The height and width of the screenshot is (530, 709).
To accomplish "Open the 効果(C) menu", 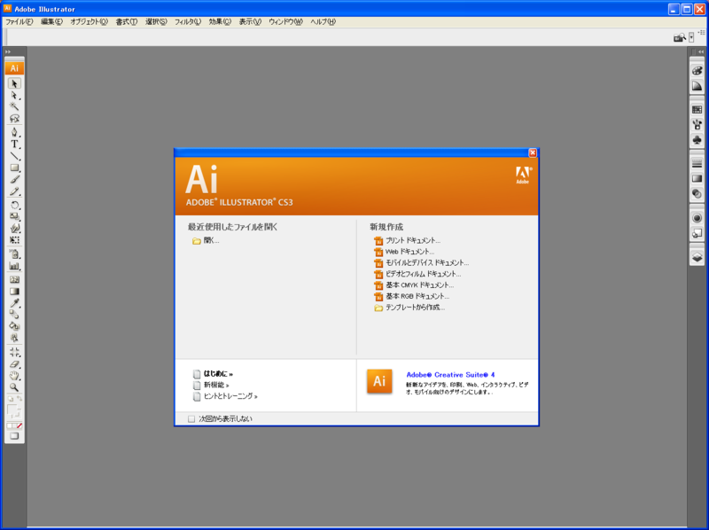I will pos(220,21).
